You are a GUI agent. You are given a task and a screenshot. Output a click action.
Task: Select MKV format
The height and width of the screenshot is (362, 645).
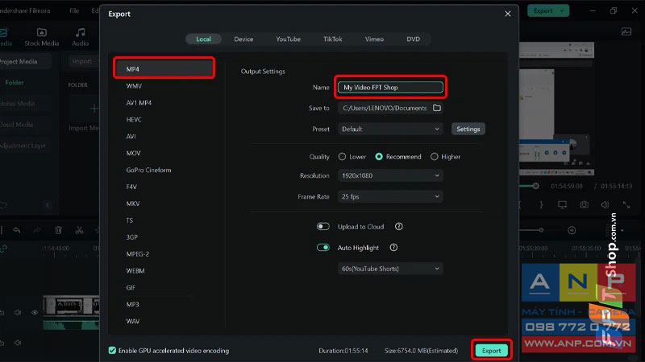click(133, 204)
